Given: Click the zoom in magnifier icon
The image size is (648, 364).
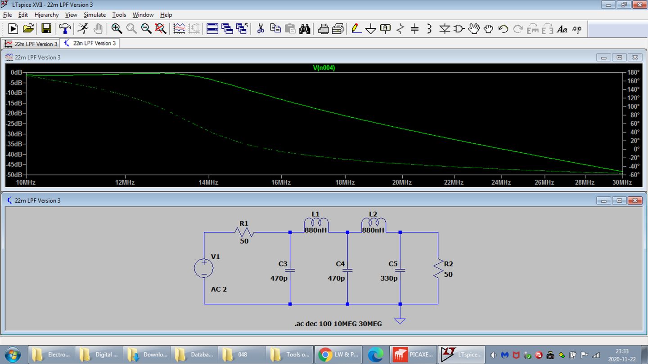Looking at the screenshot, I should tap(117, 29).
